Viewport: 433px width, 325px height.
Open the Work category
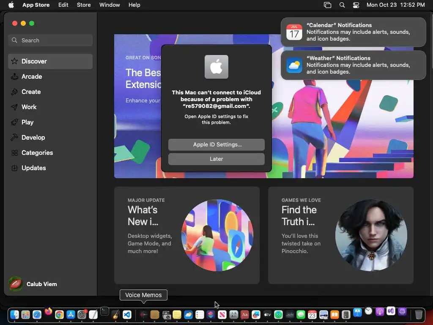[x=50, y=107]
